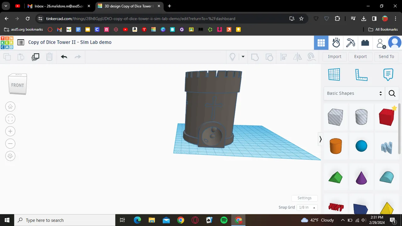This screenshot has width=402, height=226.
Task: Edit the design name text
Action: (x=70, y=42)
